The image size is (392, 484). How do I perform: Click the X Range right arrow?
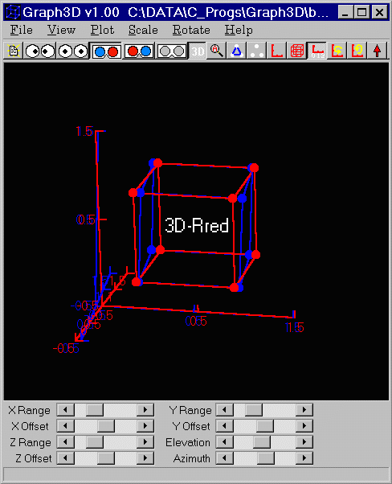[145, 410]
